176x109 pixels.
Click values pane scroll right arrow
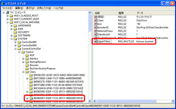(x=173, y=101)
